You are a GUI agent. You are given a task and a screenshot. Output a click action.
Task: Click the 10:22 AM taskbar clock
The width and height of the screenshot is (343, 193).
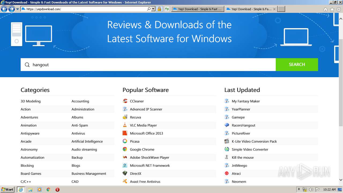pyautogui.click(x=329, y=190)
